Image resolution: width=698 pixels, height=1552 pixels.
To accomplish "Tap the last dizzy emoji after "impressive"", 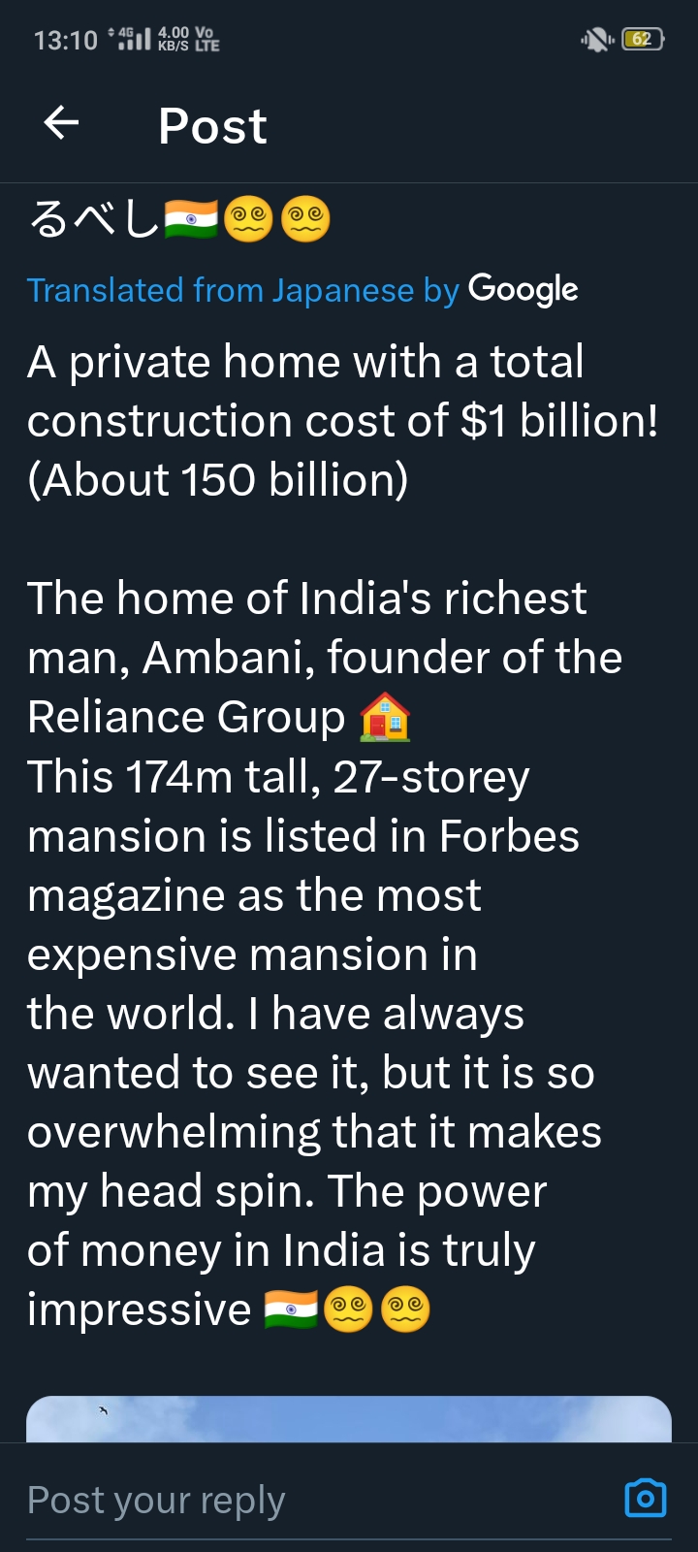I will [x=405, y=1309].
